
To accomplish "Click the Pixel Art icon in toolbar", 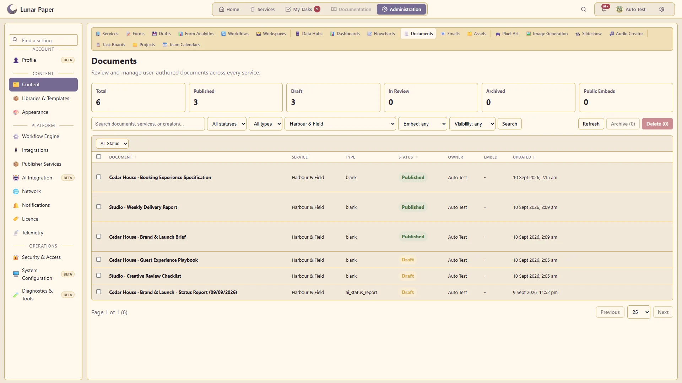I will pyautogui.click(x=498, y=34).
